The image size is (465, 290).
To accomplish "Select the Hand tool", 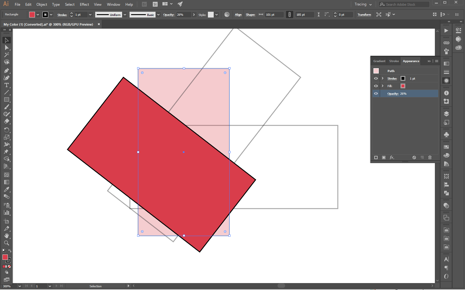I will coord(7,236).
